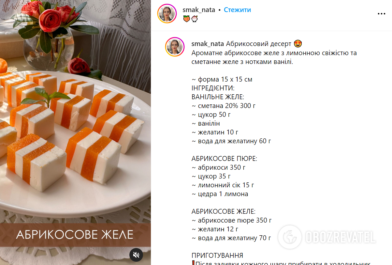Click the ПРИГОТУВАННЯ heading
The image size is (392, 265).
coord(217,256)
